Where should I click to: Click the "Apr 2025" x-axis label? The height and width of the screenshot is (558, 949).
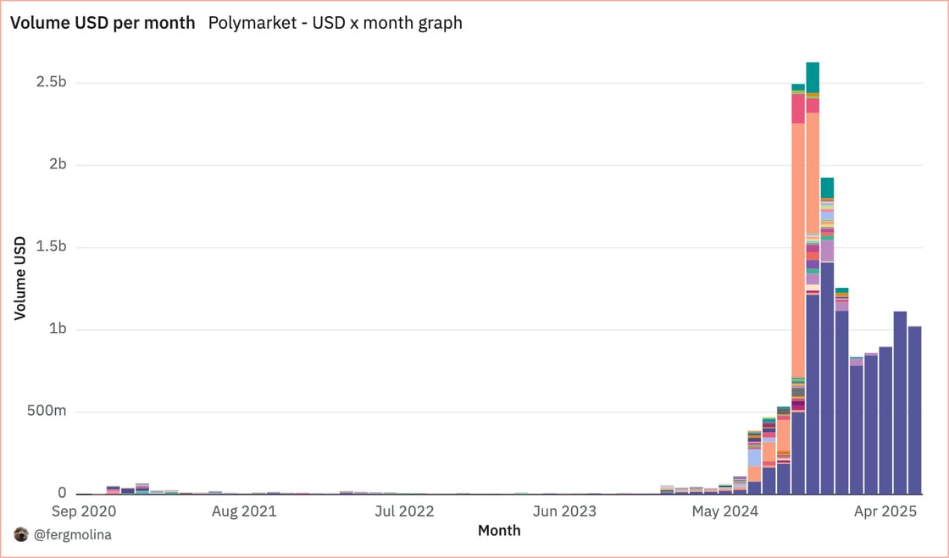885,511
